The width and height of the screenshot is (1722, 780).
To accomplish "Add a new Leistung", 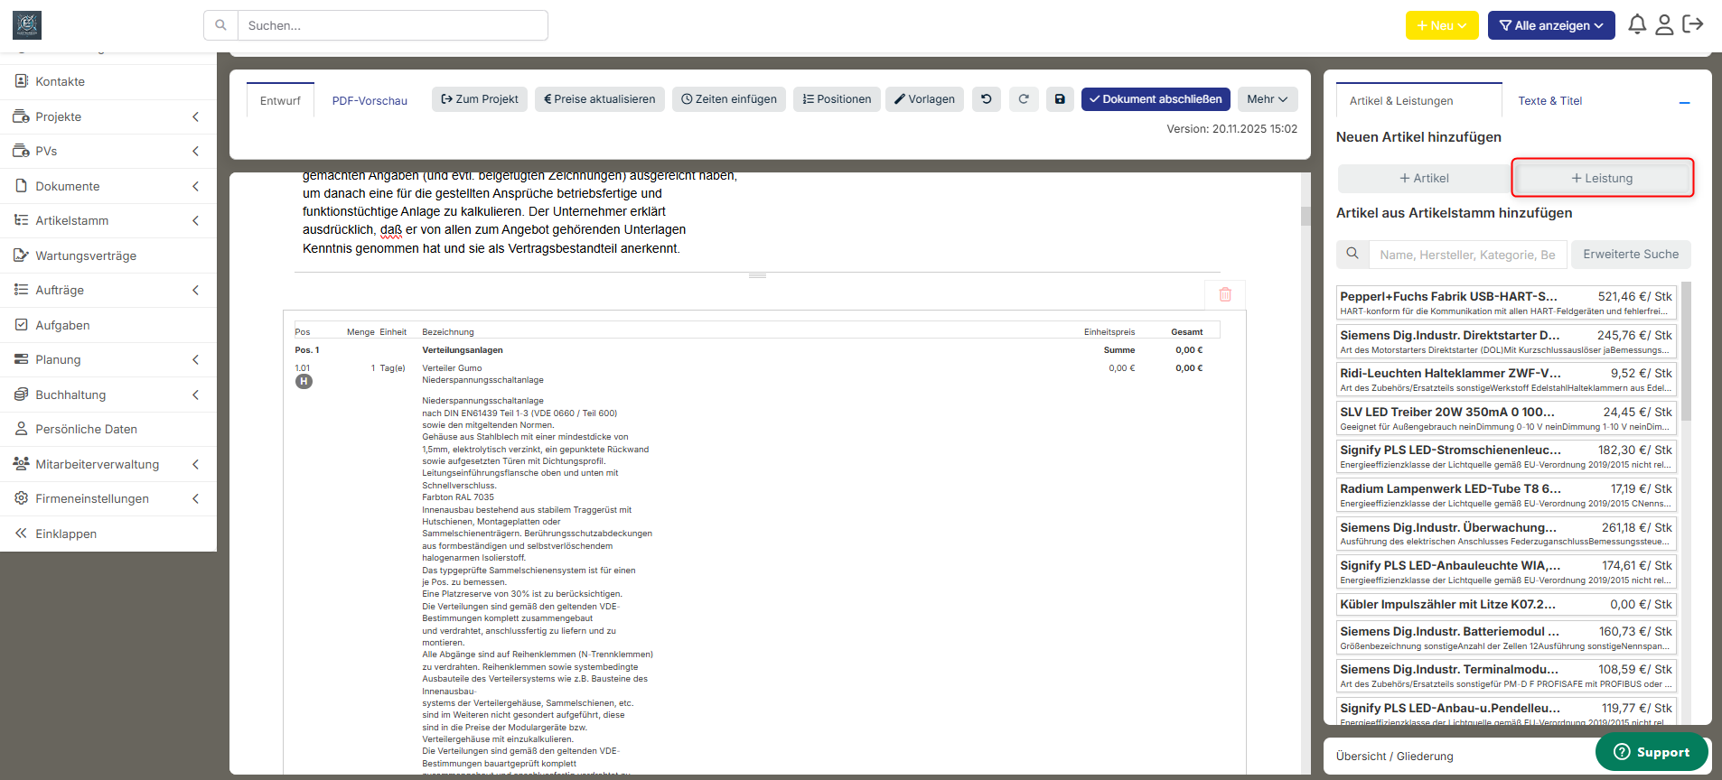I will [1602, 178].
